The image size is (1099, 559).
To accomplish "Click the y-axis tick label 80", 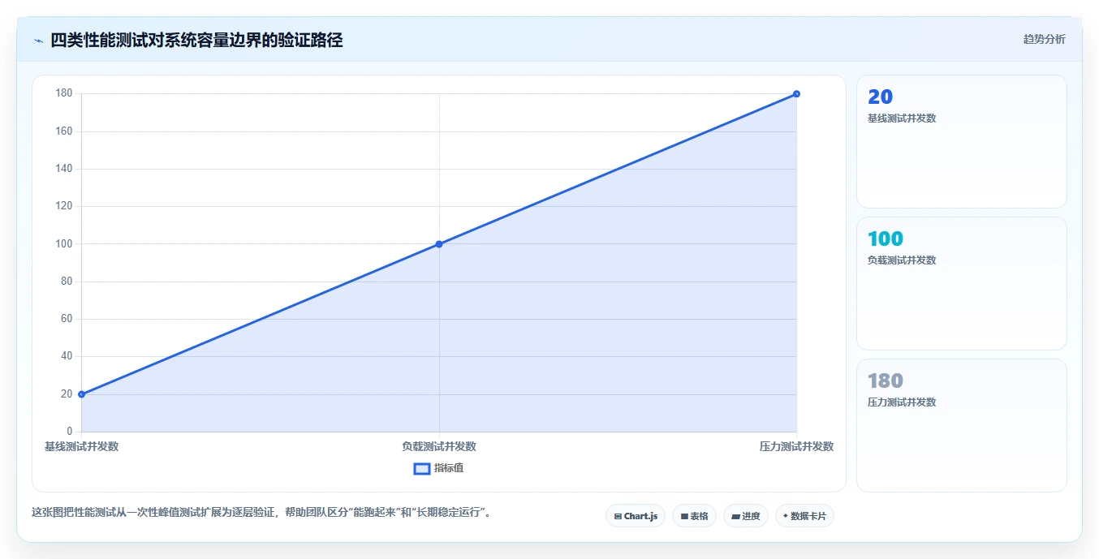I will click(67, 282).
